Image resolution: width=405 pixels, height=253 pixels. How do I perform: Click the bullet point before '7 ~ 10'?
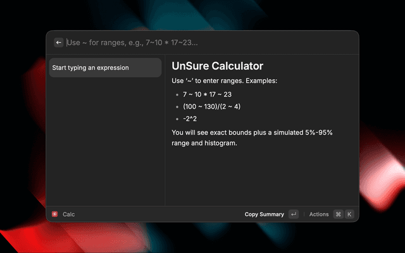click(176, 94)
